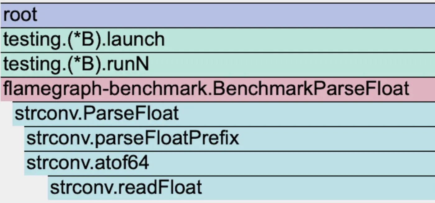Click the atof64 conversion function bar

click(x=229, y=163)
